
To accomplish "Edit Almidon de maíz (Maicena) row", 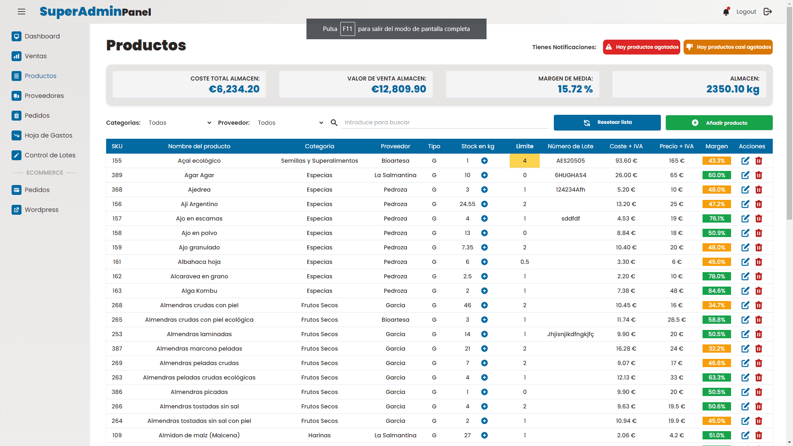I will coord(745,435).
